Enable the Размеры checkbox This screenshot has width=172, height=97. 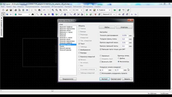(79, 53)
